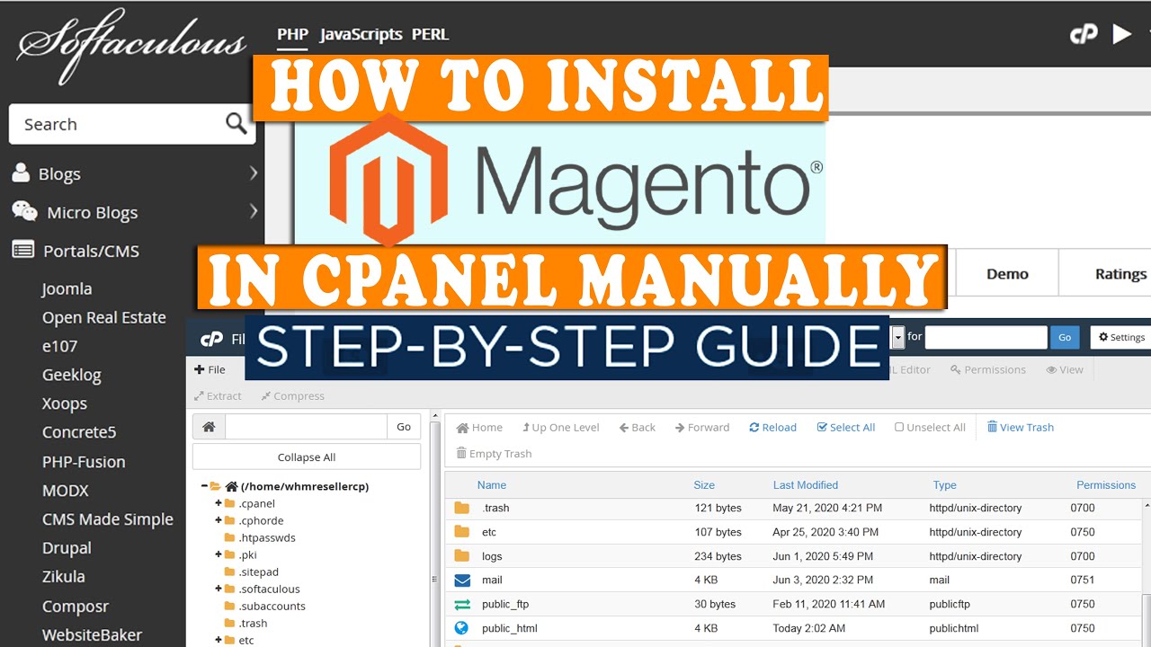Open View Trash
Viewport: 1151px width, 647px height.
click(x=1020, y=427)
